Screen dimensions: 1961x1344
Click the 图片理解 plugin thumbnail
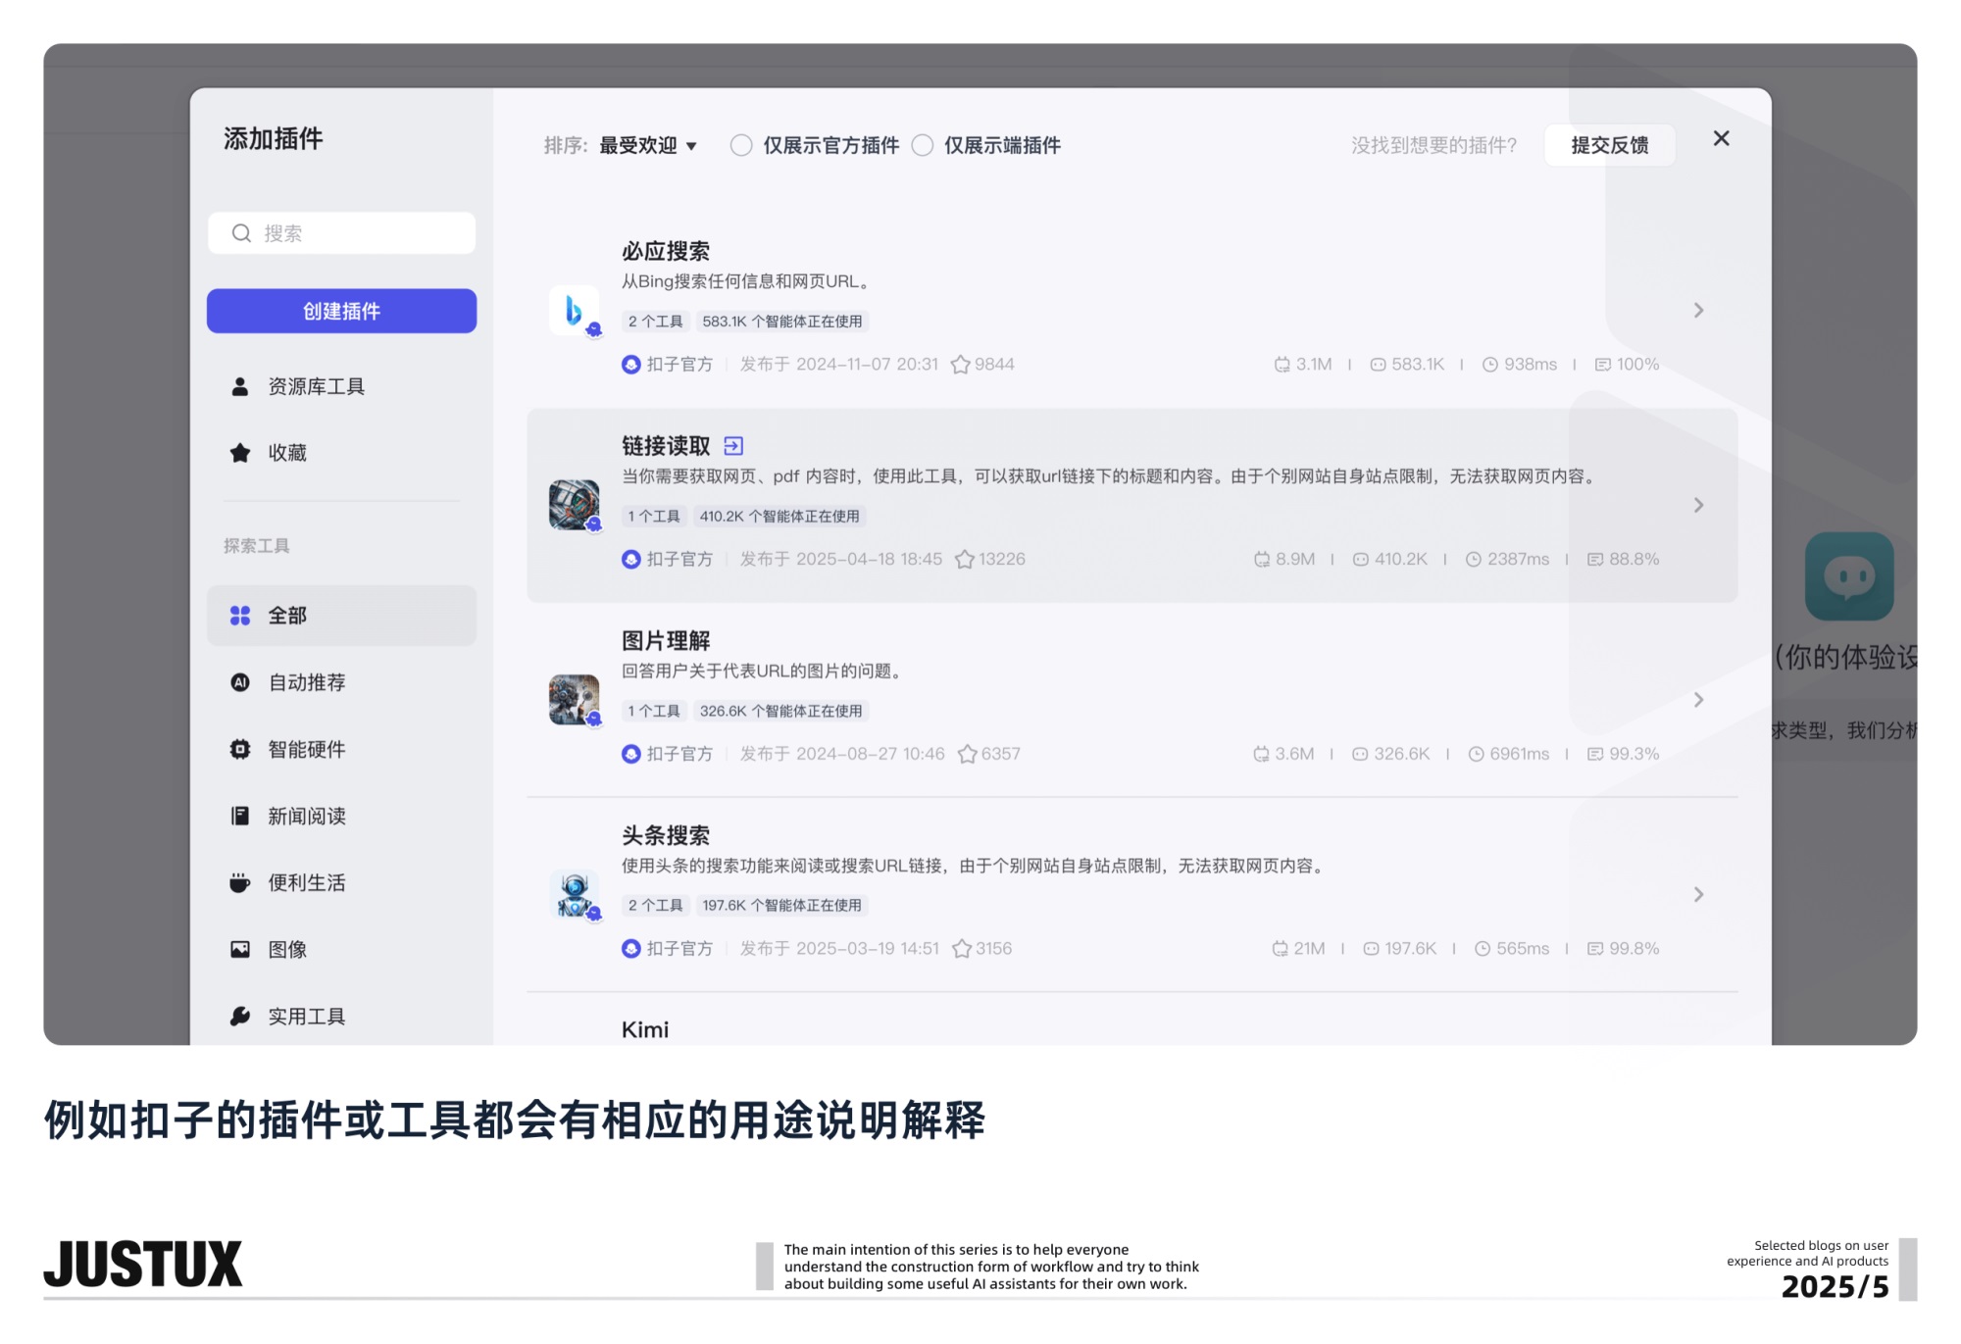coord(576,698)
